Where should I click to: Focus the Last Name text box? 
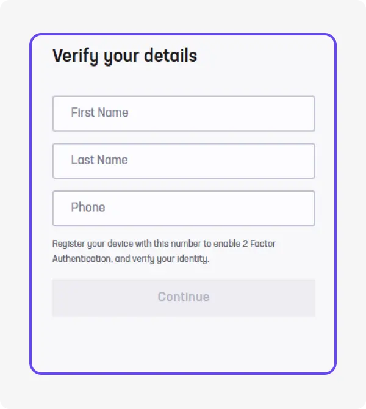point(183,161)
